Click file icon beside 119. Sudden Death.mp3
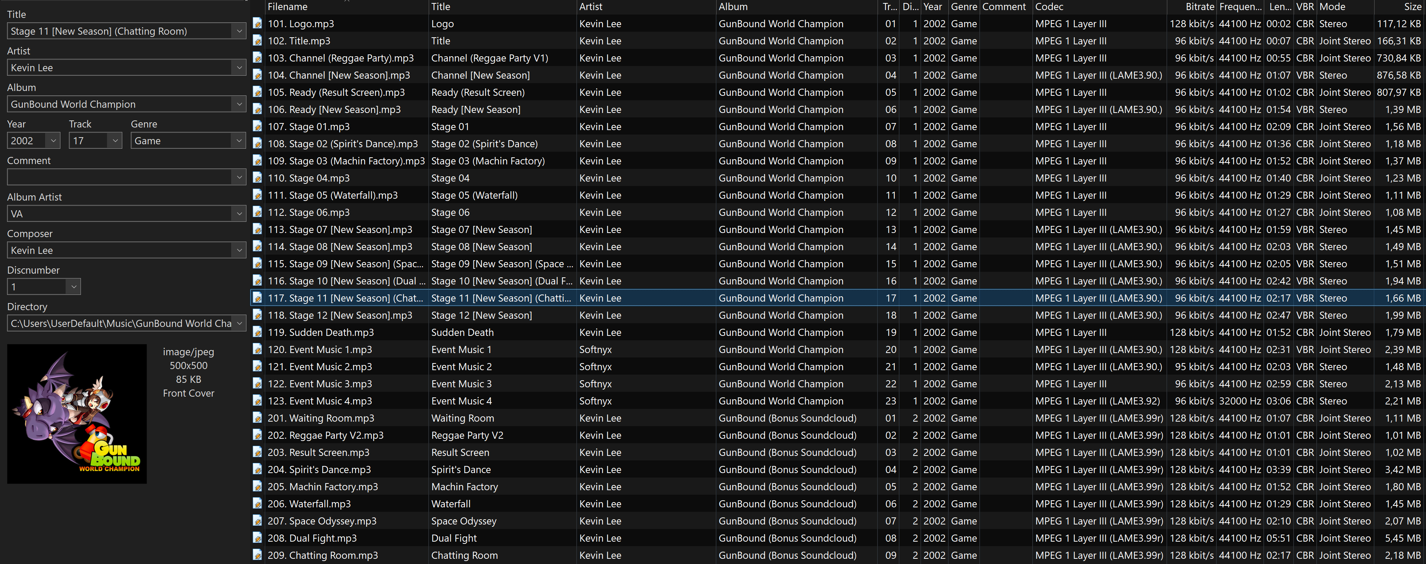The width and height of the screenshot is (1426, 564). click(257, 332)
